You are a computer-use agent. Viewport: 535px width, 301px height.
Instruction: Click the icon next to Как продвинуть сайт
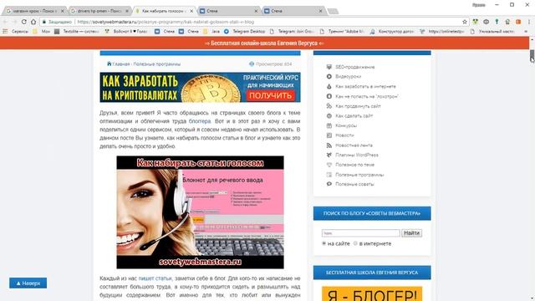click(x=329, y=106)
